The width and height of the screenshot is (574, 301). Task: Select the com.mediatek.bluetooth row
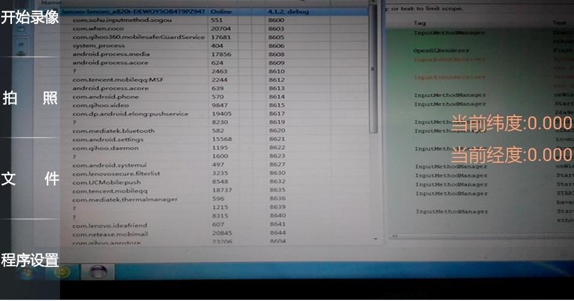point(214,131)
